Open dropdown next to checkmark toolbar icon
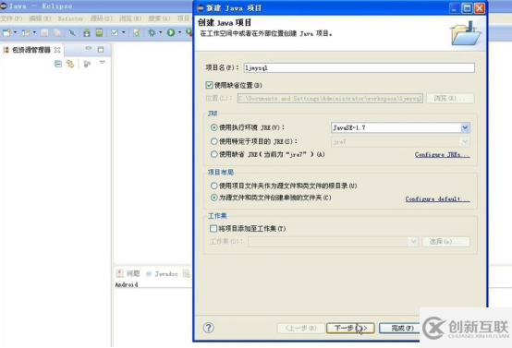 [124, 32]
